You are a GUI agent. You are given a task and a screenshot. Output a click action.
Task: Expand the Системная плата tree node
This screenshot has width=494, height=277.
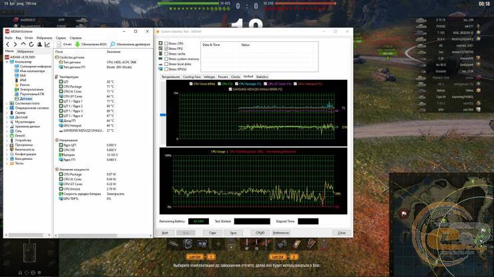coord(7,103)
